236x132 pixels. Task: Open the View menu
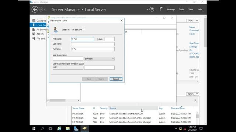coord(191,10)
